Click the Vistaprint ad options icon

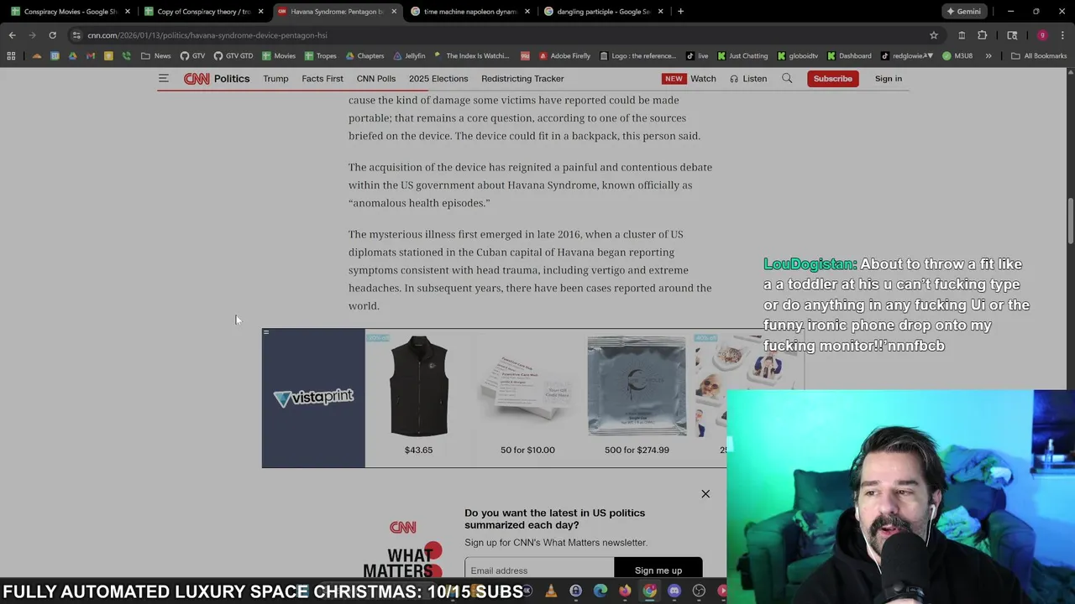[x=266, y=333]
